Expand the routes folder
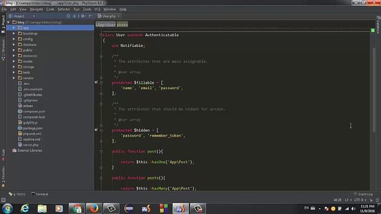 (x=14, y=61)
